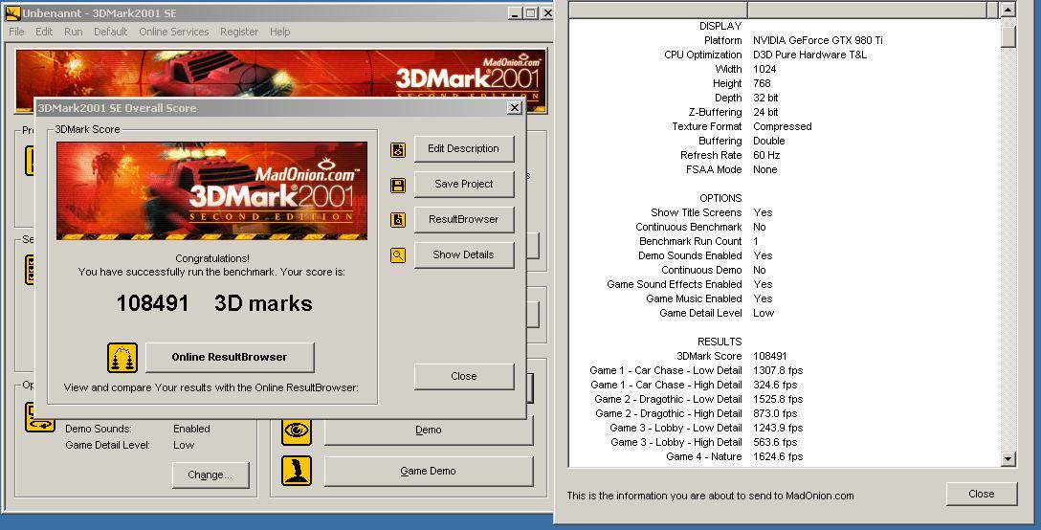Click Close in the MadOnion details window
The height and width of the screenshot is (530, 1041).
(982, 495)
